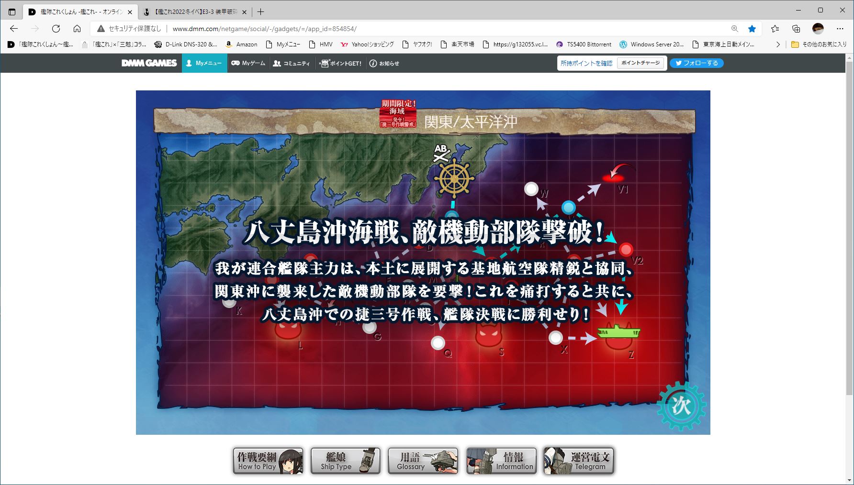This screenshot has height=485, width=854.
Task: Open the Yahoo!ショッピング bookmark
Action: click(x=367, y=44)
